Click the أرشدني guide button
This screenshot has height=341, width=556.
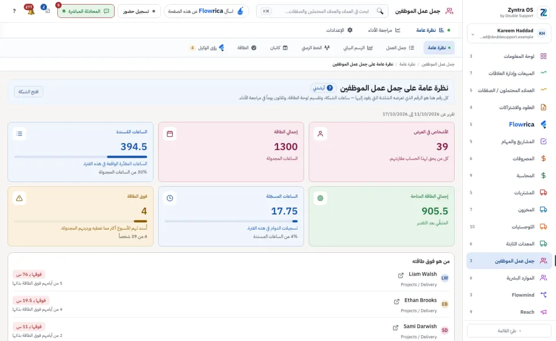click(x=323, y=88)
